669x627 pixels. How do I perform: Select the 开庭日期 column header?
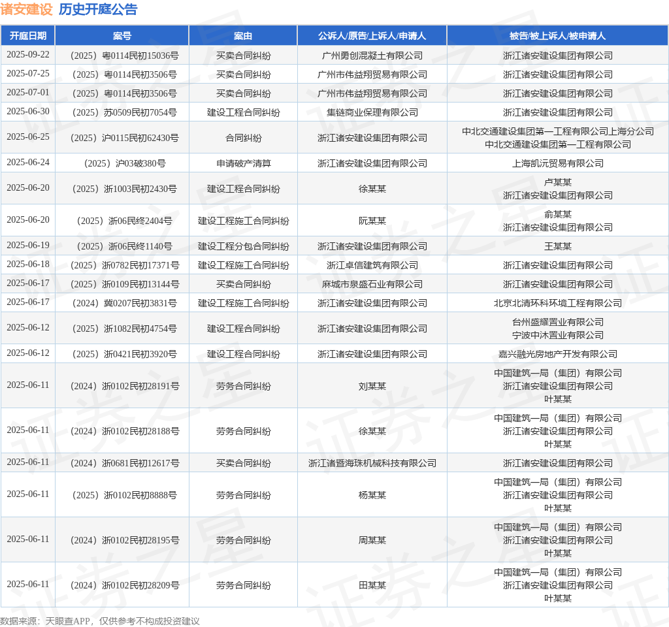[28, 36]
